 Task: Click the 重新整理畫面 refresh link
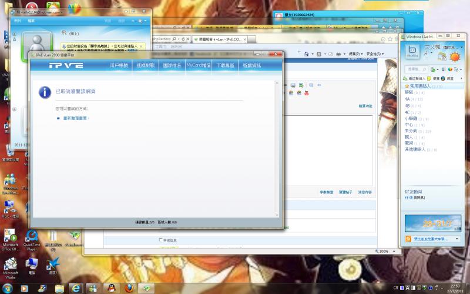coord(75,118)
